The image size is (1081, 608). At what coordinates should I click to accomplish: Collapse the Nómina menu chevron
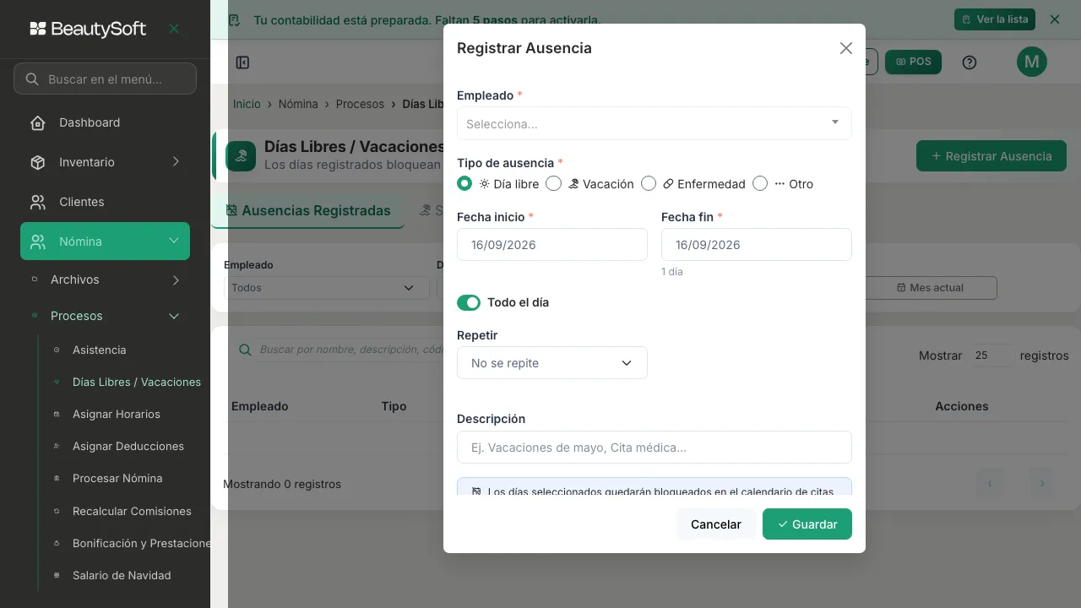(x=174, y=242)
